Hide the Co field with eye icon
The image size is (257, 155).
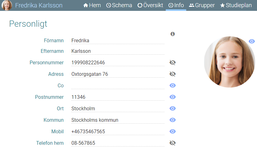(173, 85)
